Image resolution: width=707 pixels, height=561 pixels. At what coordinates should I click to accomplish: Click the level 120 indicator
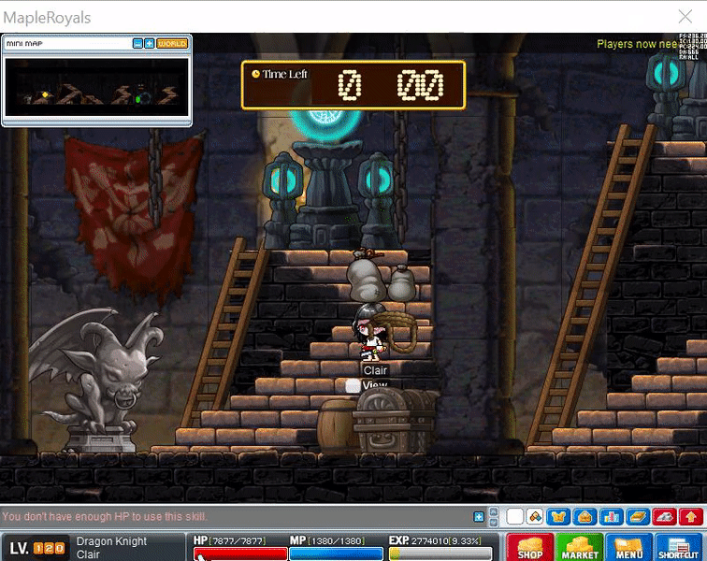coord(37,548)
